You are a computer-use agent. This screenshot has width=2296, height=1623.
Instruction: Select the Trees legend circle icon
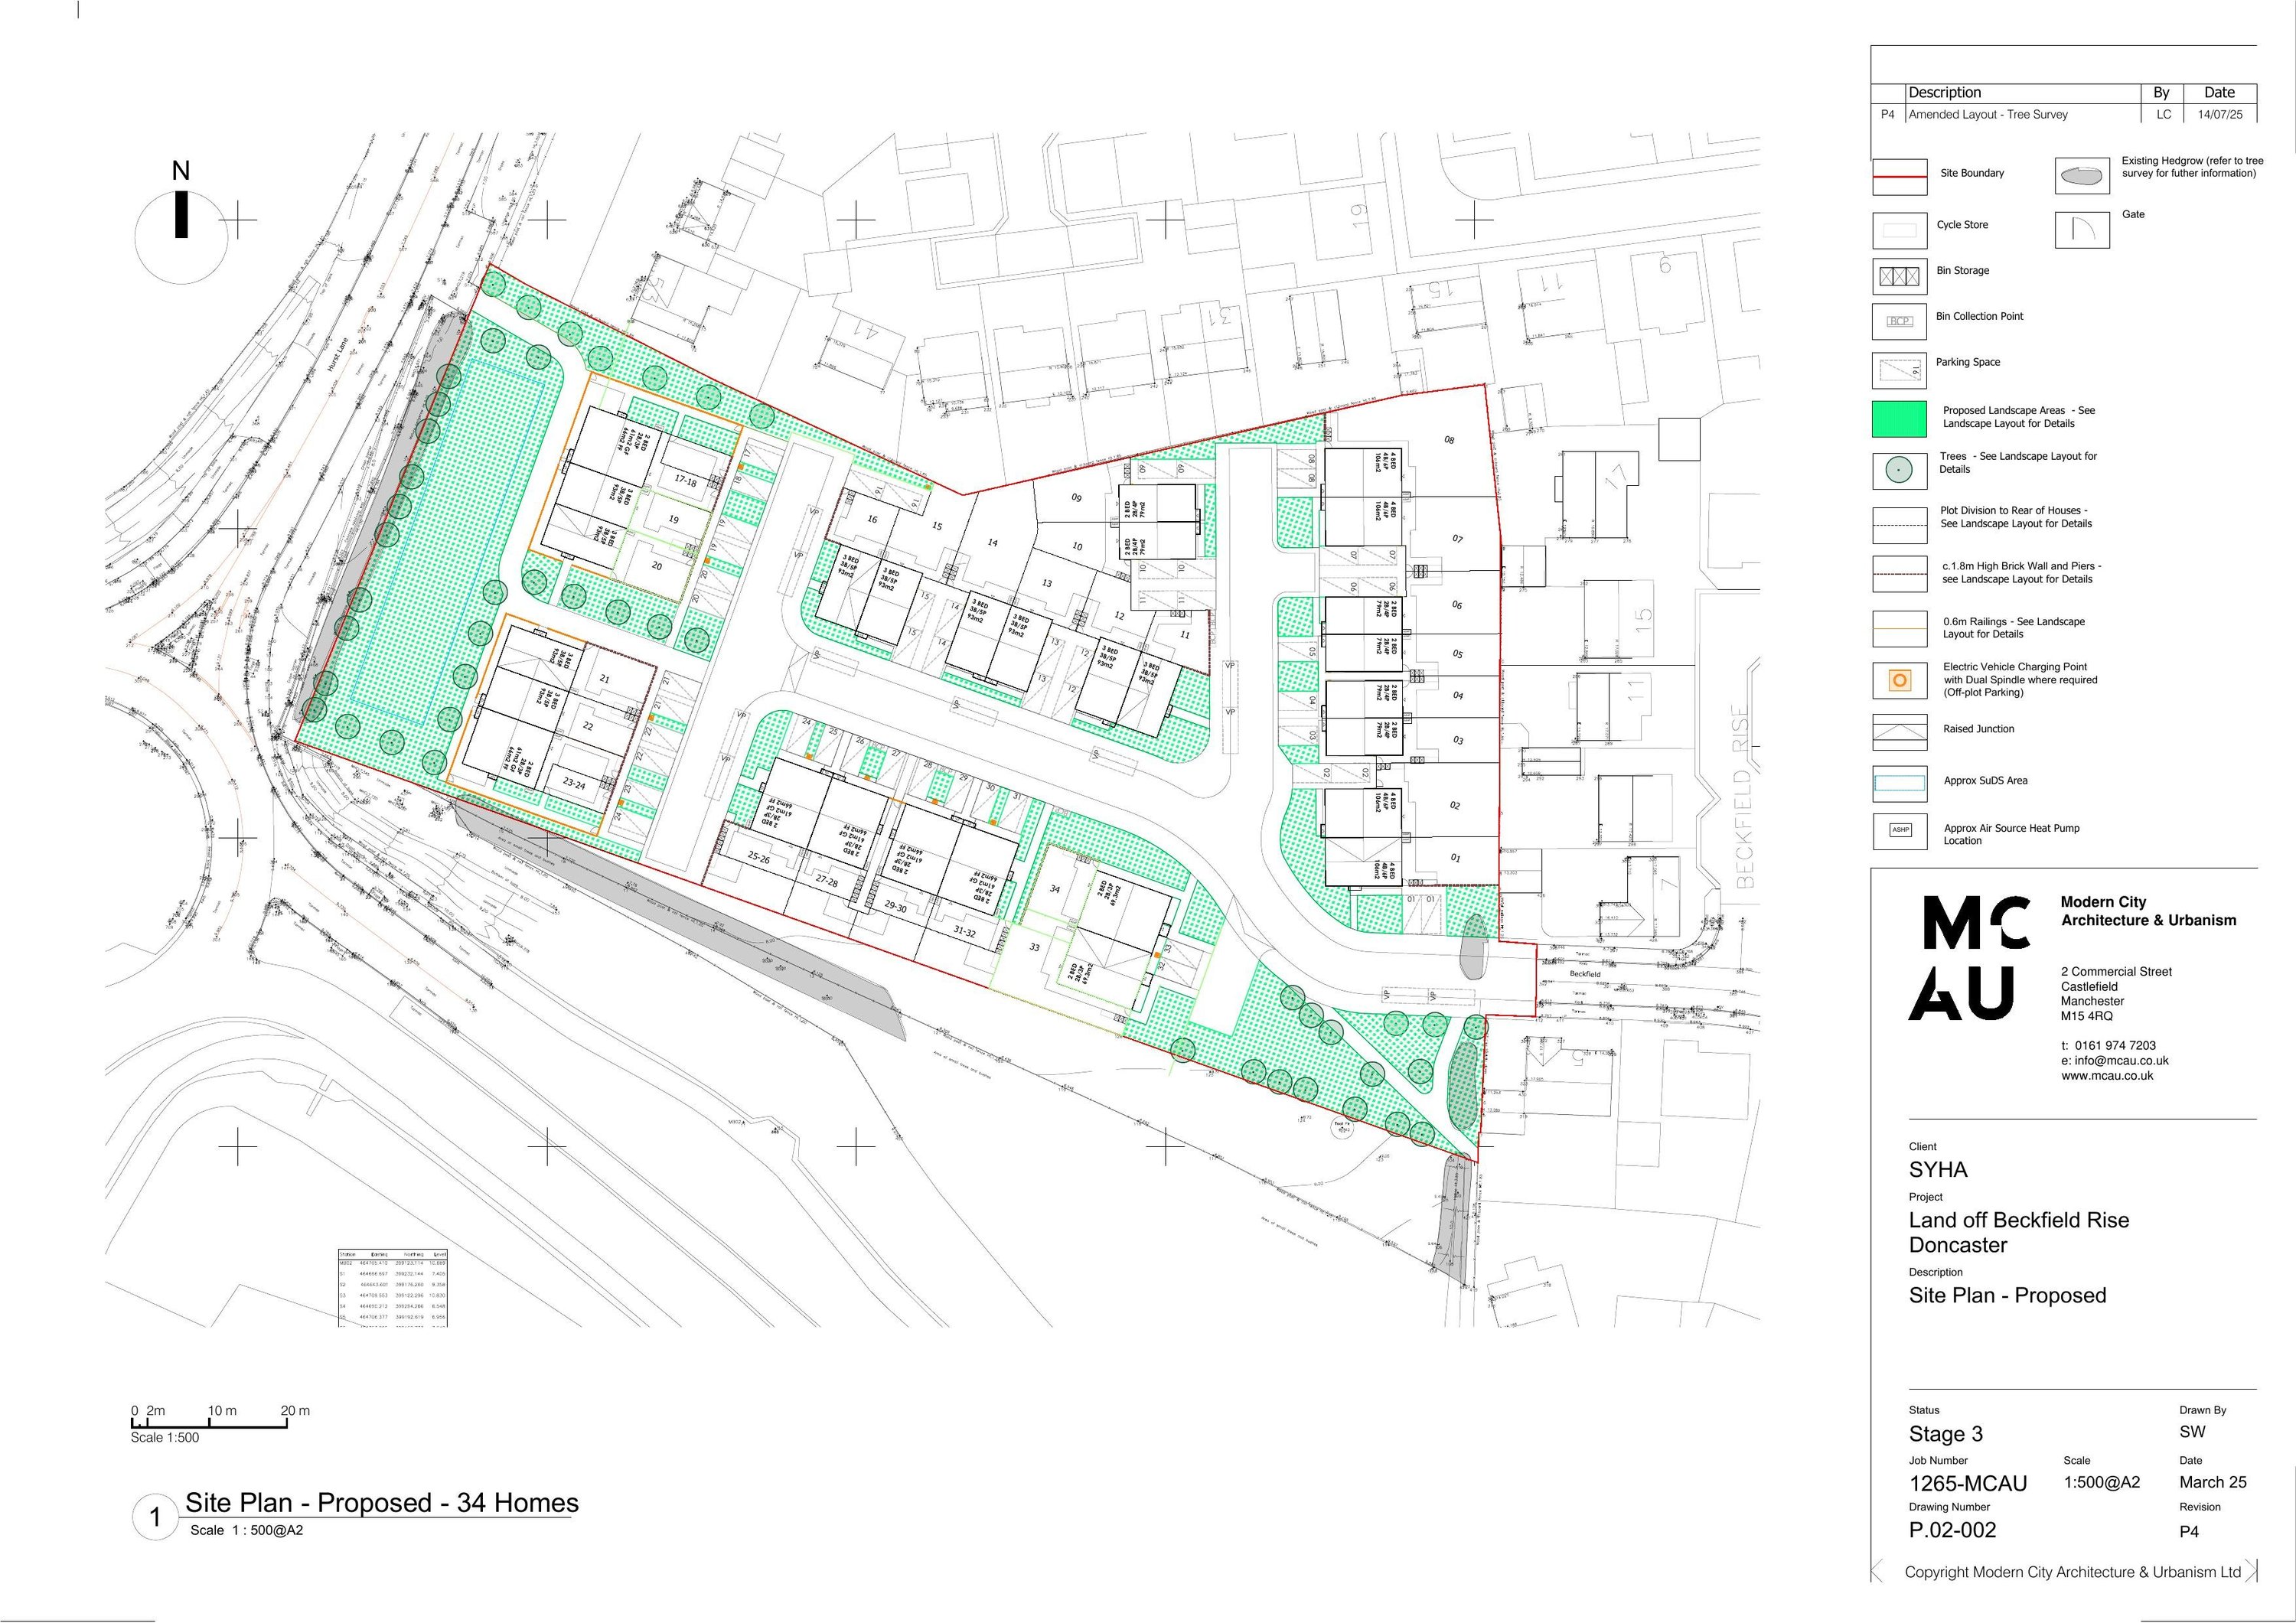pyautogui.click(x=1899, y=469)
